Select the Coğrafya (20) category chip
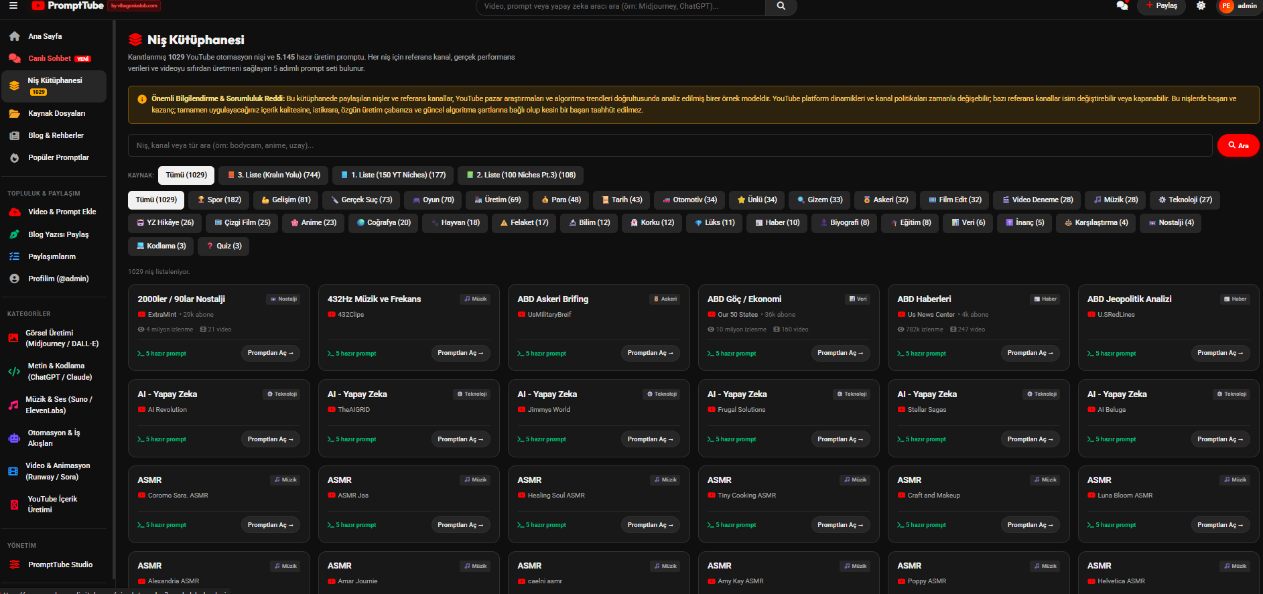The image size is (1263, 594). 384,222
